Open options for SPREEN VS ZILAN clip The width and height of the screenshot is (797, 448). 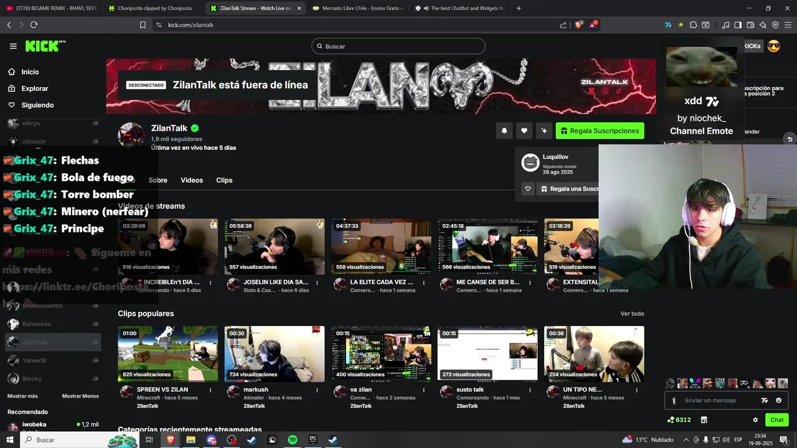[210, 390]
